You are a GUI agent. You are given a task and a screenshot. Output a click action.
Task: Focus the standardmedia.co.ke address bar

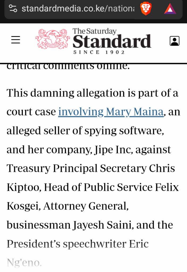coord(78,8)
